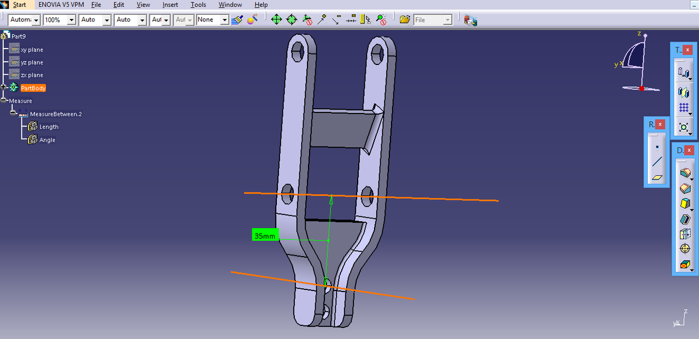The image size is (699, 339).
Task: Click the arrow with minus sign icon
Action: click(336, 20)
